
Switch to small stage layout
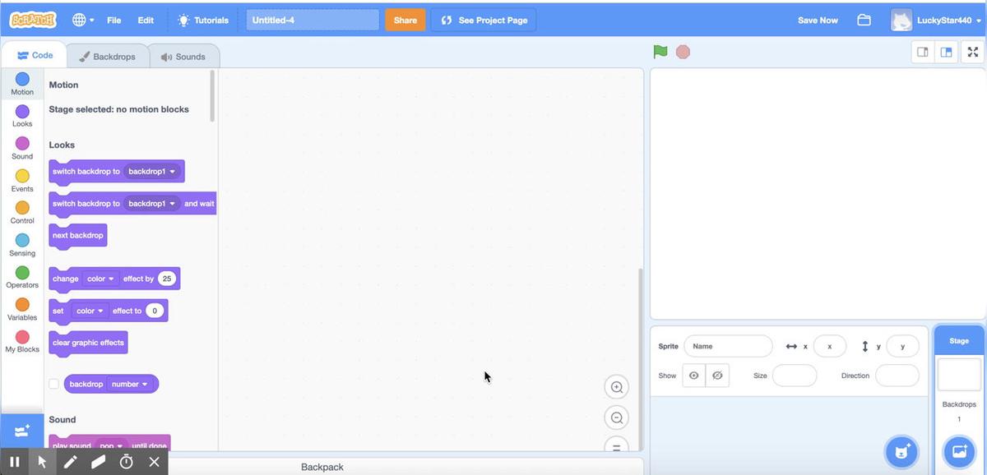[x=922, y=52]
